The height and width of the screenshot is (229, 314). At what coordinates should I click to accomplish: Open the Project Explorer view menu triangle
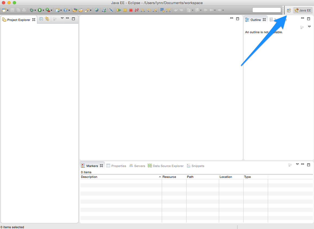62,18
